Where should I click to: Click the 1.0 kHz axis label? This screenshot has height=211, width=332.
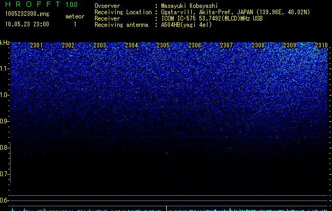[5, 95]
